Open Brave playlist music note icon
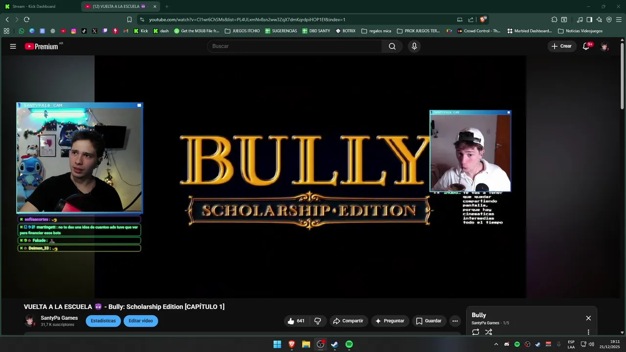The width and height of the screenshot is (626, 352). 580,20
